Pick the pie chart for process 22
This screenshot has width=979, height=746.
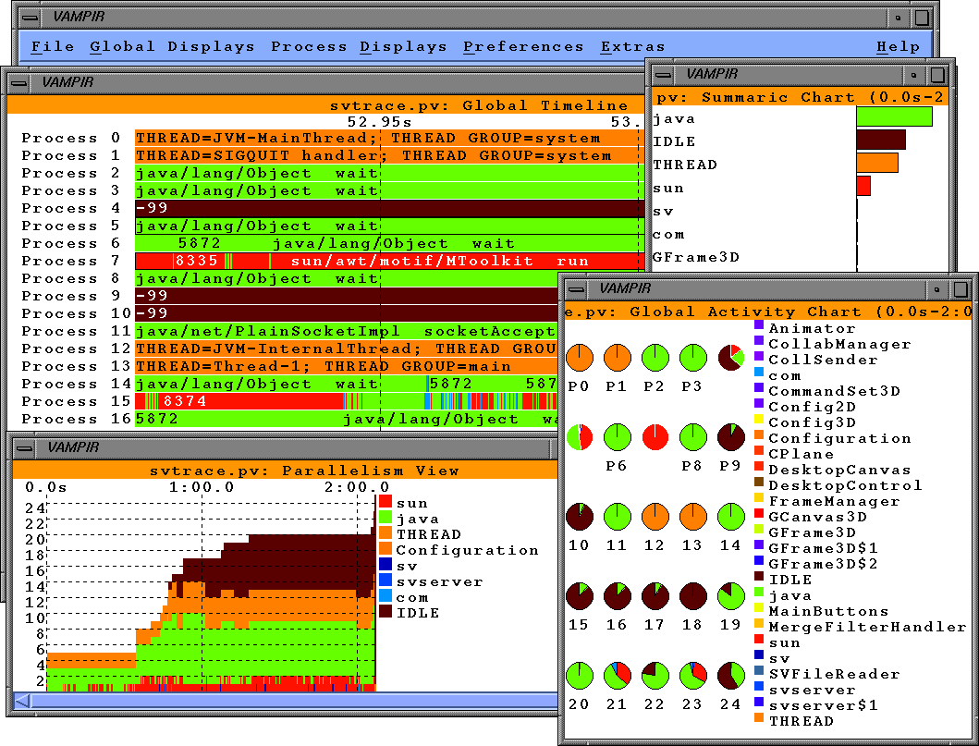tap(655, 676)
